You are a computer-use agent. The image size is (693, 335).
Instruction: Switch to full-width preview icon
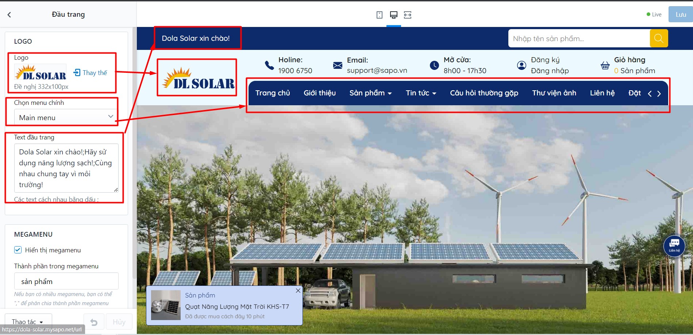[x=408, y=15]
